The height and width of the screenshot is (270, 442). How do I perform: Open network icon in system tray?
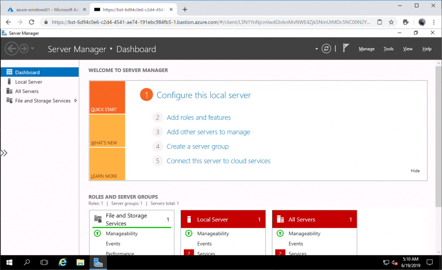pos(386,263)
